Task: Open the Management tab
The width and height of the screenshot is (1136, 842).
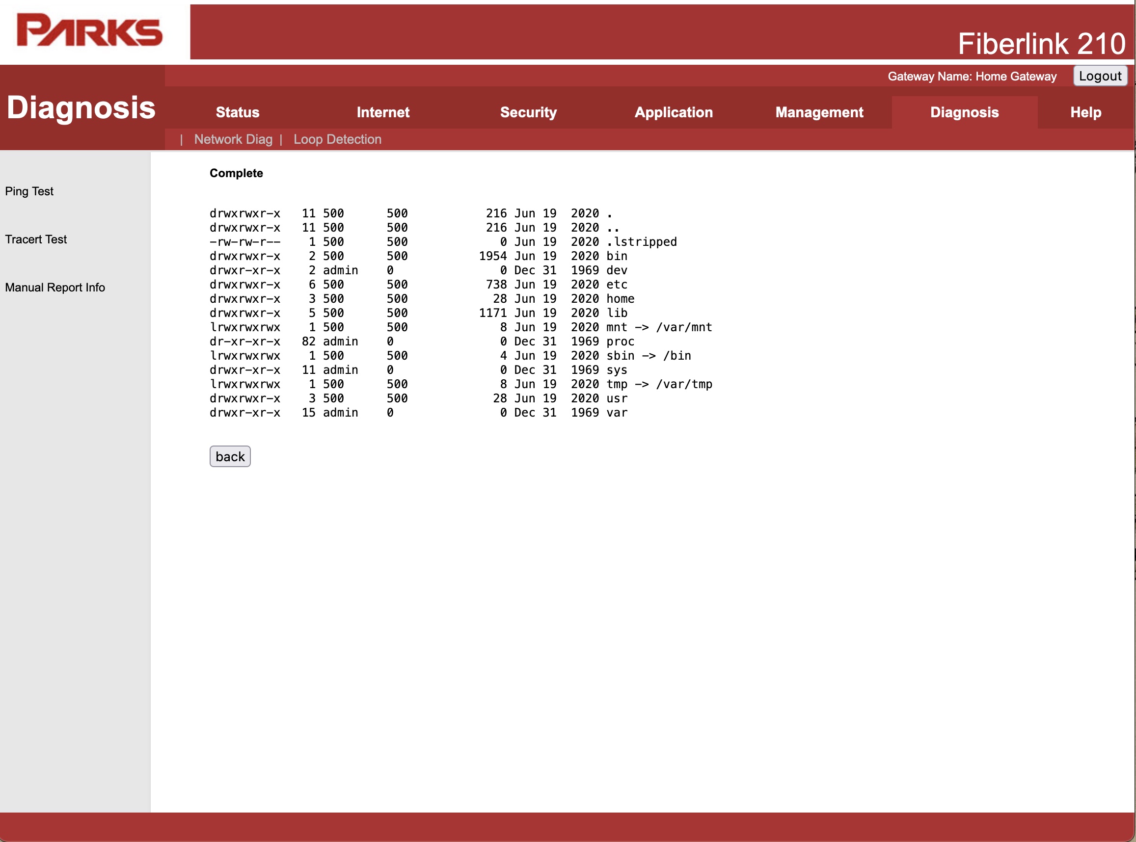Action: (x=819, y=112)
